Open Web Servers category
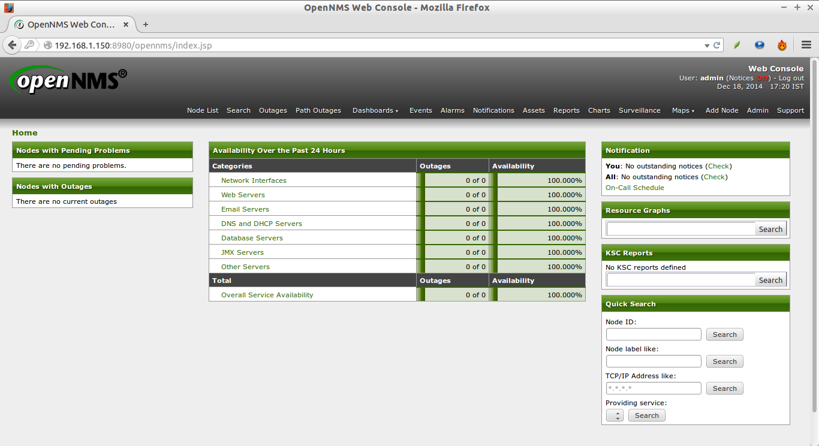The height and width of the screenshot is (446, 819). tap(243, 195)
